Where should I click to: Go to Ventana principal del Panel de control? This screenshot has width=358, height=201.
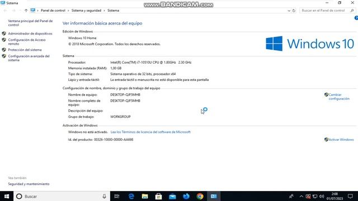[x=30, y=23]
